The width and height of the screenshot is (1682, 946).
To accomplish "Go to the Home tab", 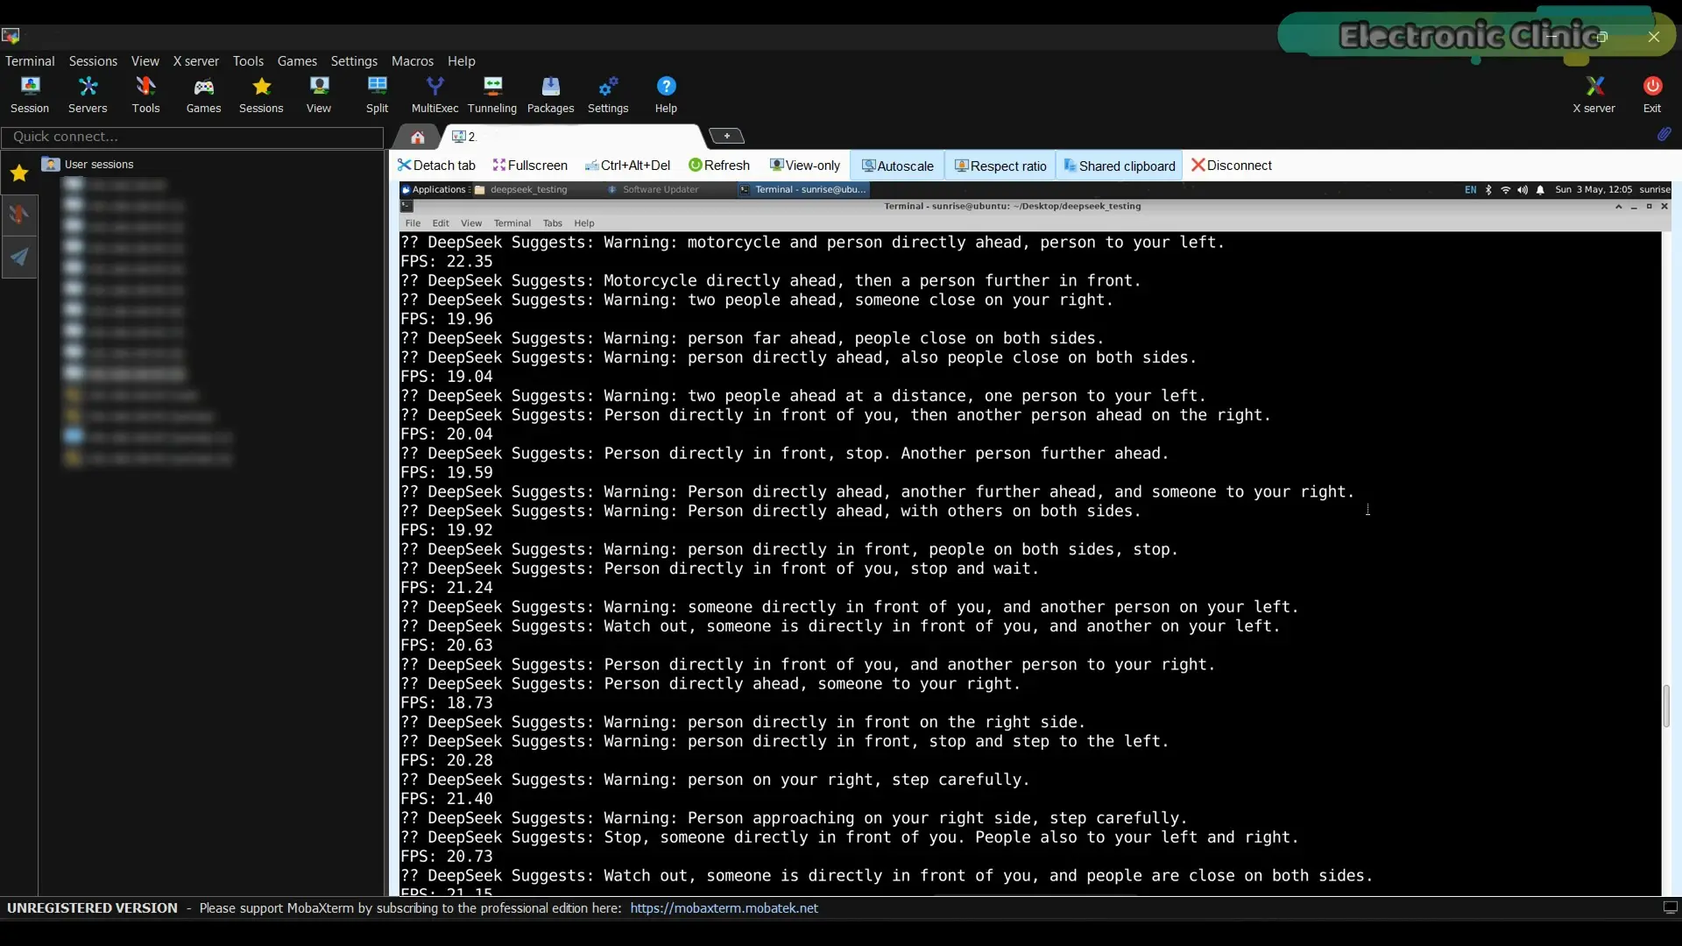I will coord(418,137).
